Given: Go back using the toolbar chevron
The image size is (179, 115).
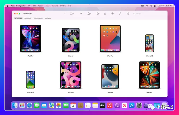Looking at the screenshot, I should (65, 13).
